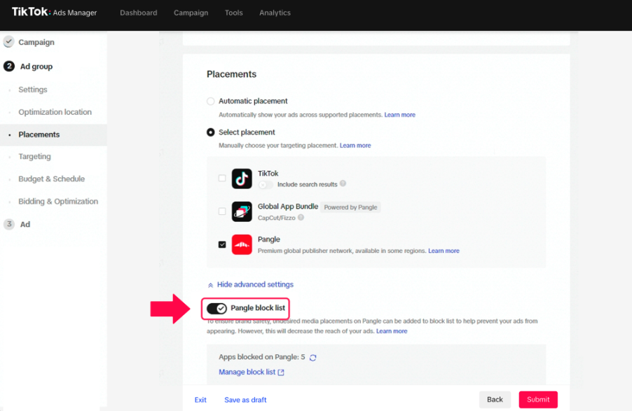Click Learn more below Pangle block list
The width and height of the screenshot is (632, 411).
point(392,330)
